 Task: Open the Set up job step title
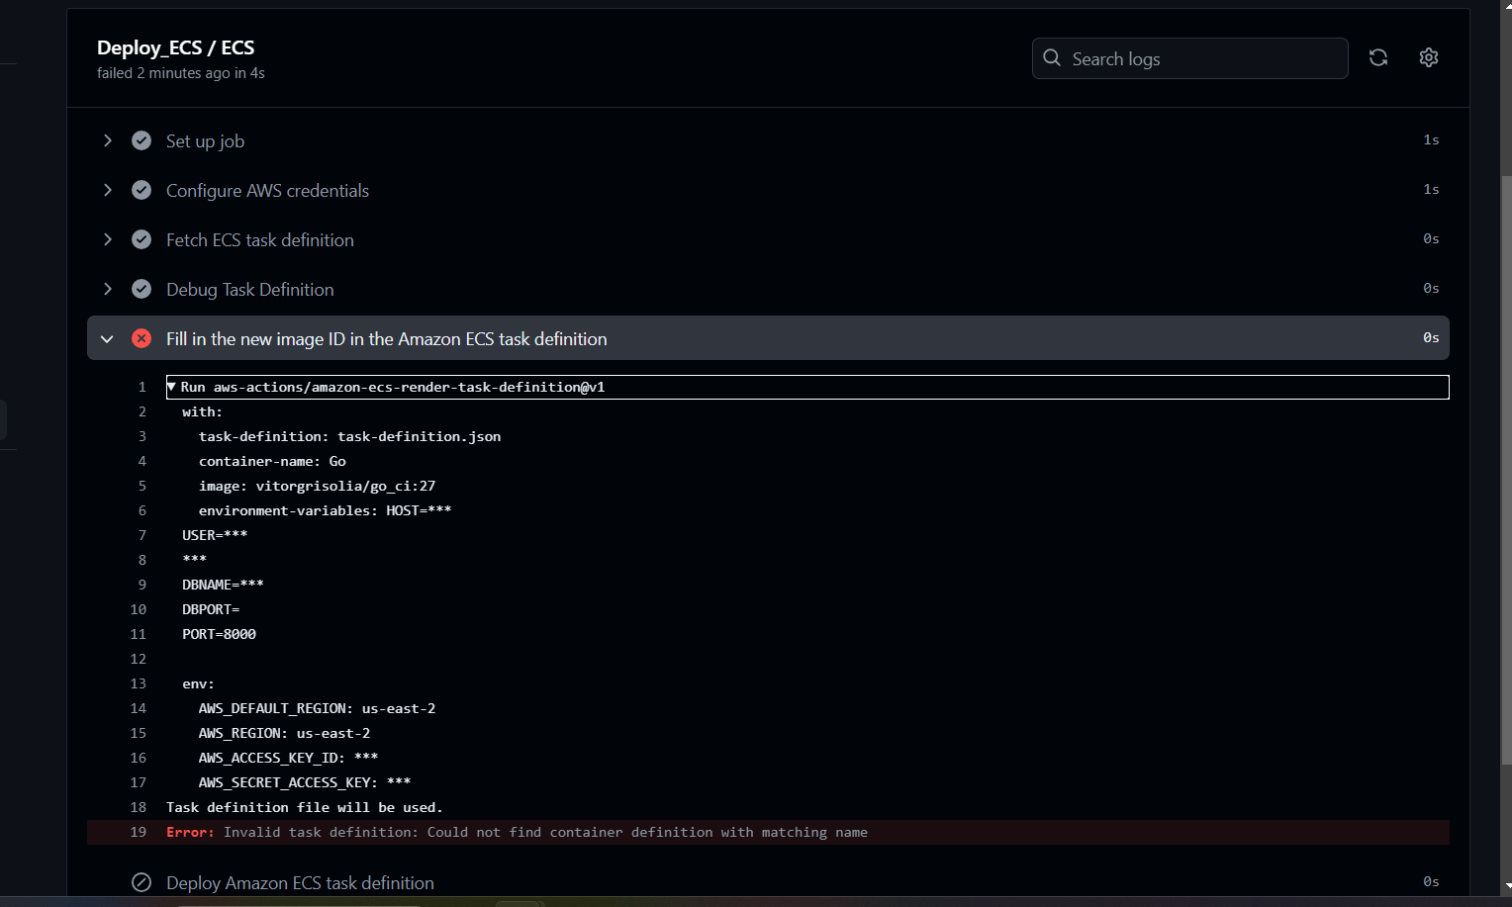pyautogui.click(x=205, y=140)
